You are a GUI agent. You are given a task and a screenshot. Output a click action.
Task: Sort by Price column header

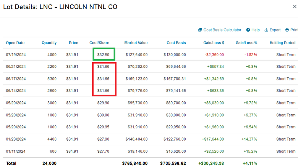tap(73, 43)
